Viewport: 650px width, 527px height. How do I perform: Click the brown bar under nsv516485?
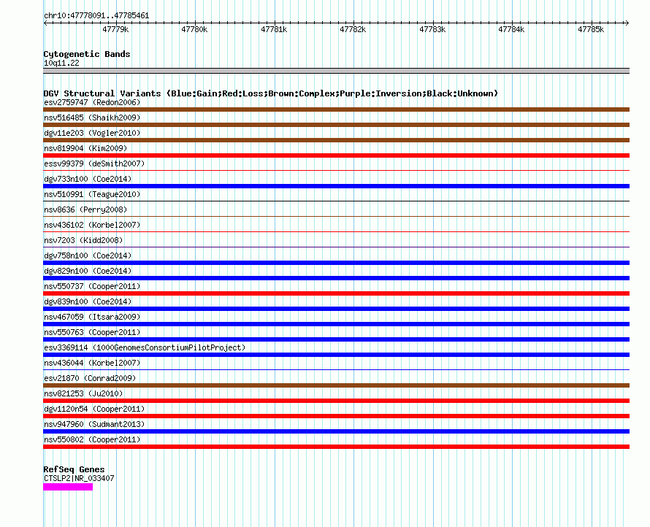[x=336, y=125]
